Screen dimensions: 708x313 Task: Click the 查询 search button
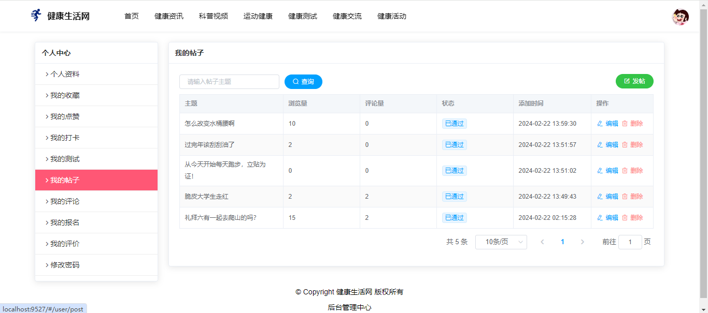[x=303, y=82]
